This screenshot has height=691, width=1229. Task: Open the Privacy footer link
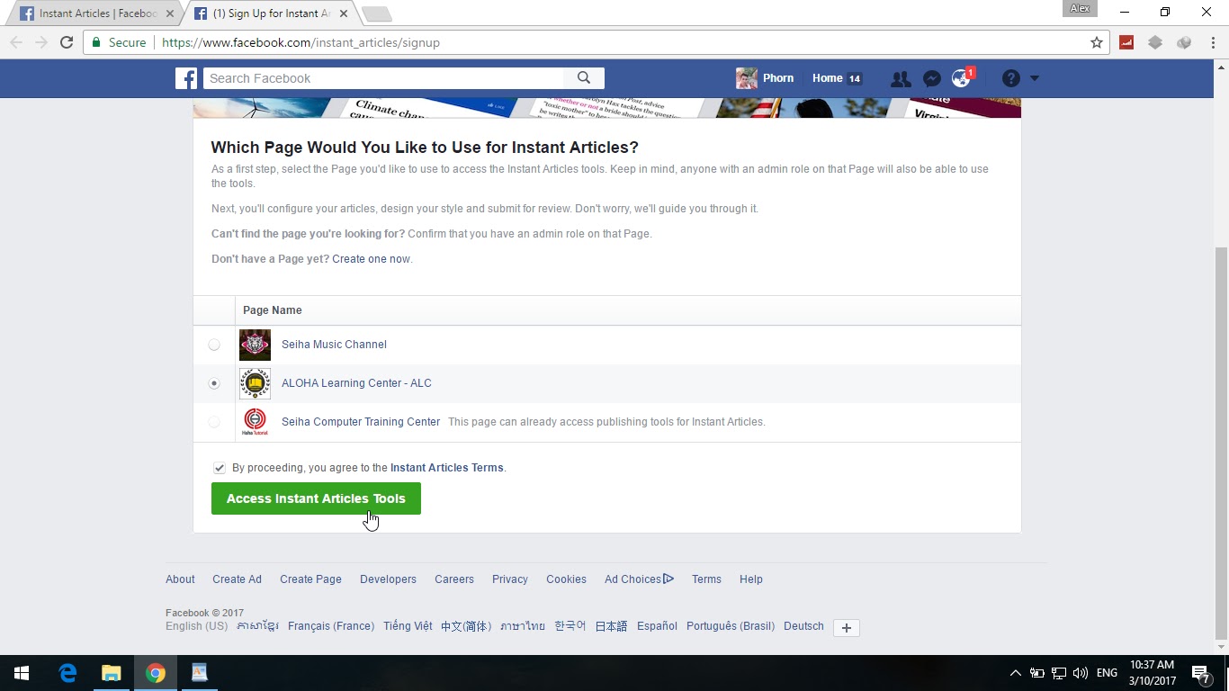510,579
